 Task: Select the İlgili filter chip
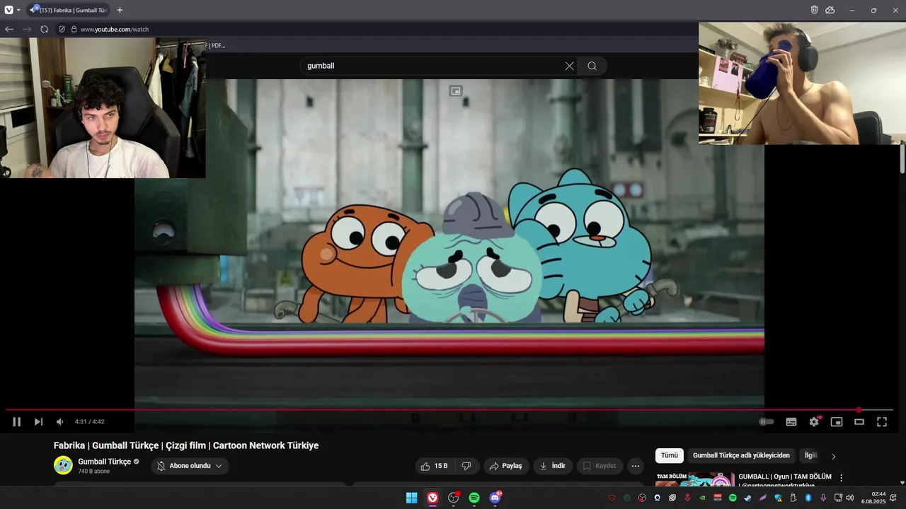click(x=810, y=456)
